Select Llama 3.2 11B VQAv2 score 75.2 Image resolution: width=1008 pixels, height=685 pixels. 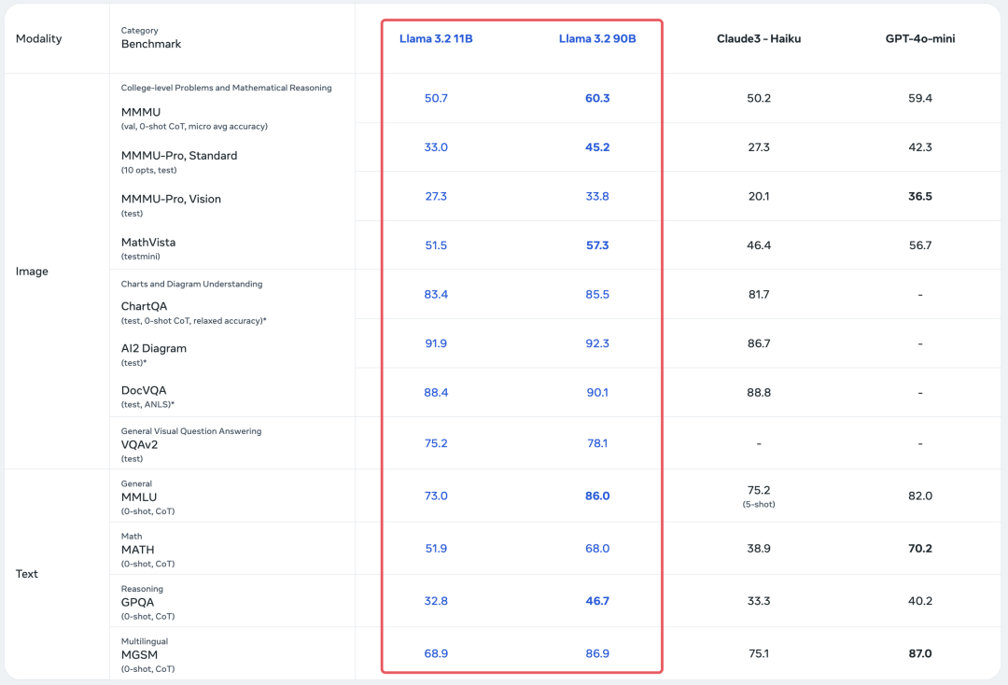pyautogui.click(x=436, y=443)
